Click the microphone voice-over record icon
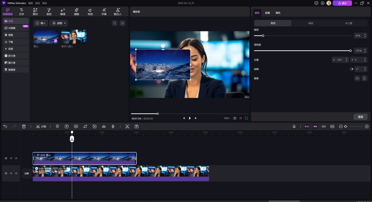The image size is (372, 202). pos(294,126)
